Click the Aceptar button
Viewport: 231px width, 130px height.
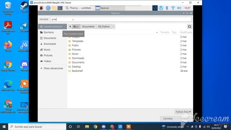(x=184, y=118)
